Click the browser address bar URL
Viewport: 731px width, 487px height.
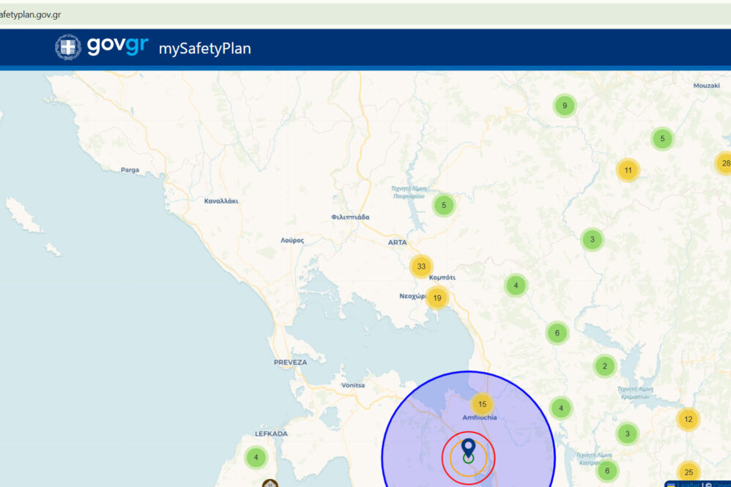click(31, 15)
